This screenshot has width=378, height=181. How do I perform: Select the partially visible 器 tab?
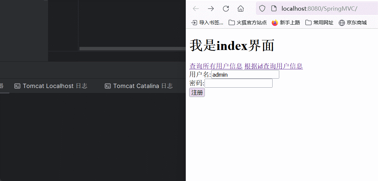(2, 86)
